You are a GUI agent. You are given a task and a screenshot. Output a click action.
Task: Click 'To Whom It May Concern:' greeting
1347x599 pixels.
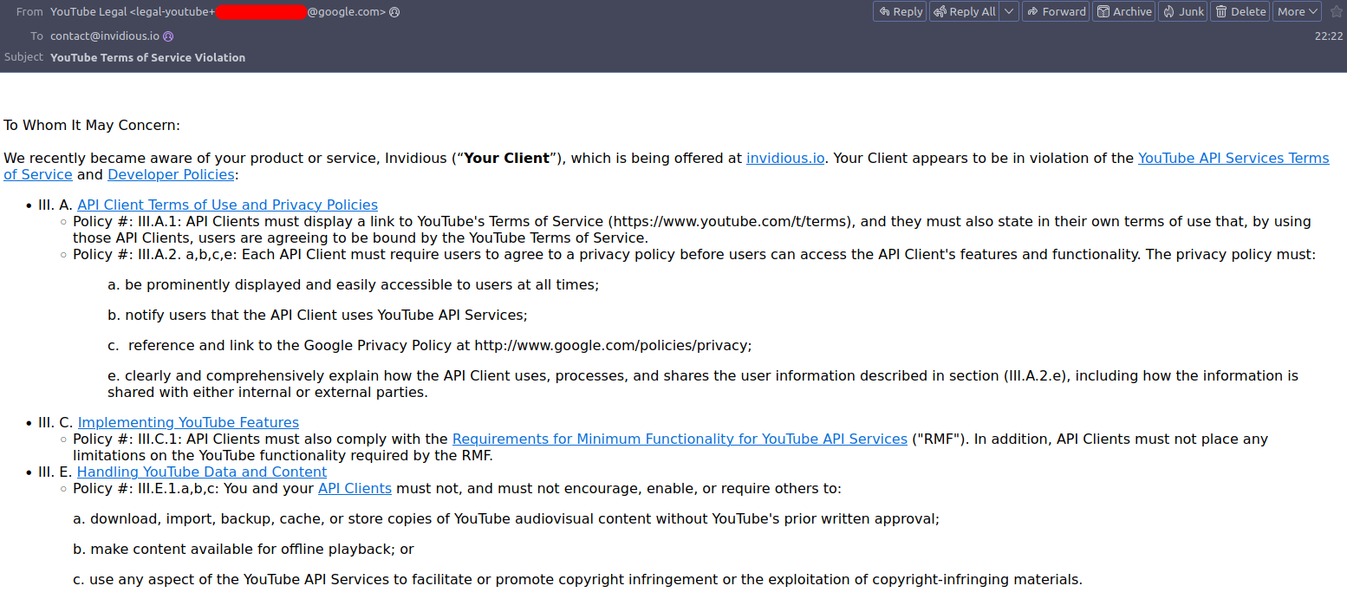[92, 125]
